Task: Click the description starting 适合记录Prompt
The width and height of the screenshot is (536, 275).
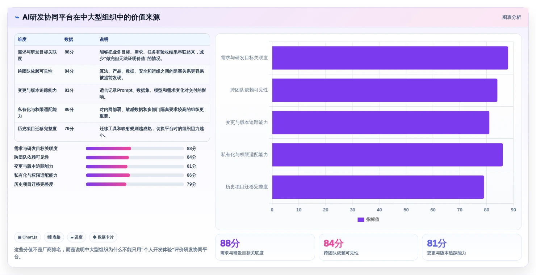Action: coord(152,94)
